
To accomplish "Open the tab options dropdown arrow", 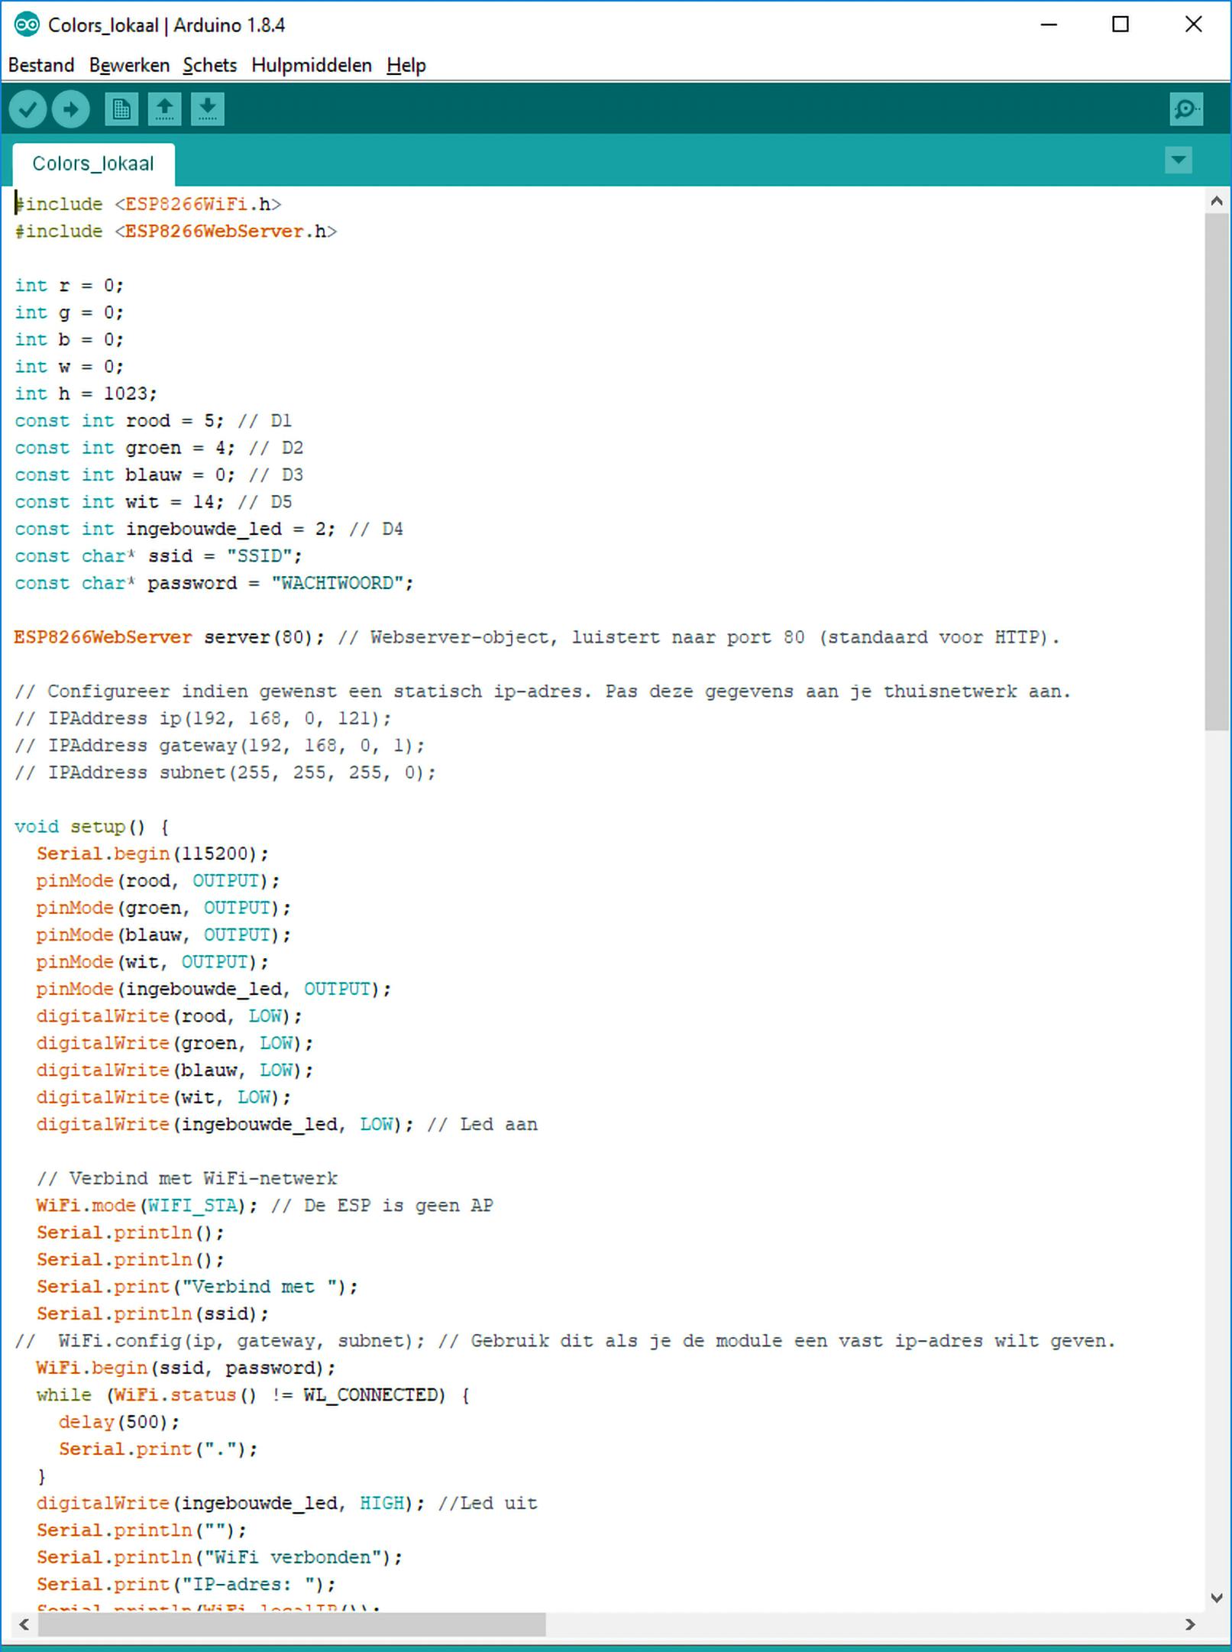I will 1179,160.
